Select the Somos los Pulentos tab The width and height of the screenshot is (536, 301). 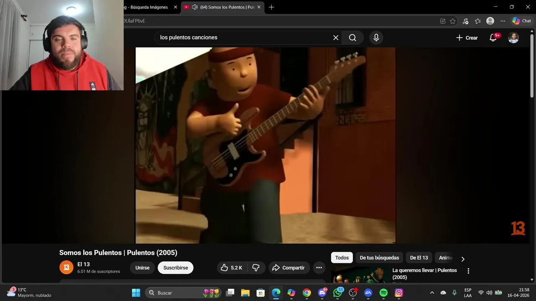pyautogui.click(x=227, y=7)
